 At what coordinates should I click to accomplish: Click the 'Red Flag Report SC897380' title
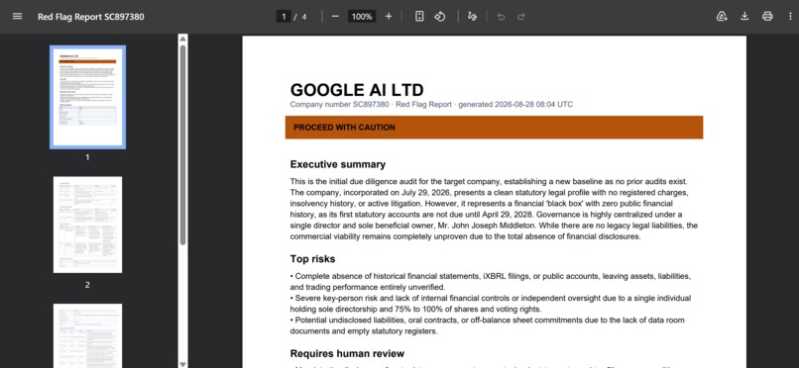[x=90, y=17]
